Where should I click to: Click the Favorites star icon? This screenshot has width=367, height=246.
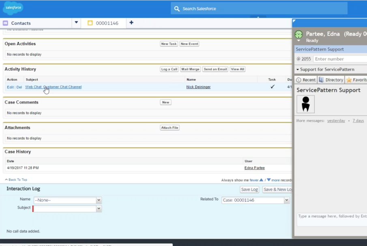(x=349, y=80)
